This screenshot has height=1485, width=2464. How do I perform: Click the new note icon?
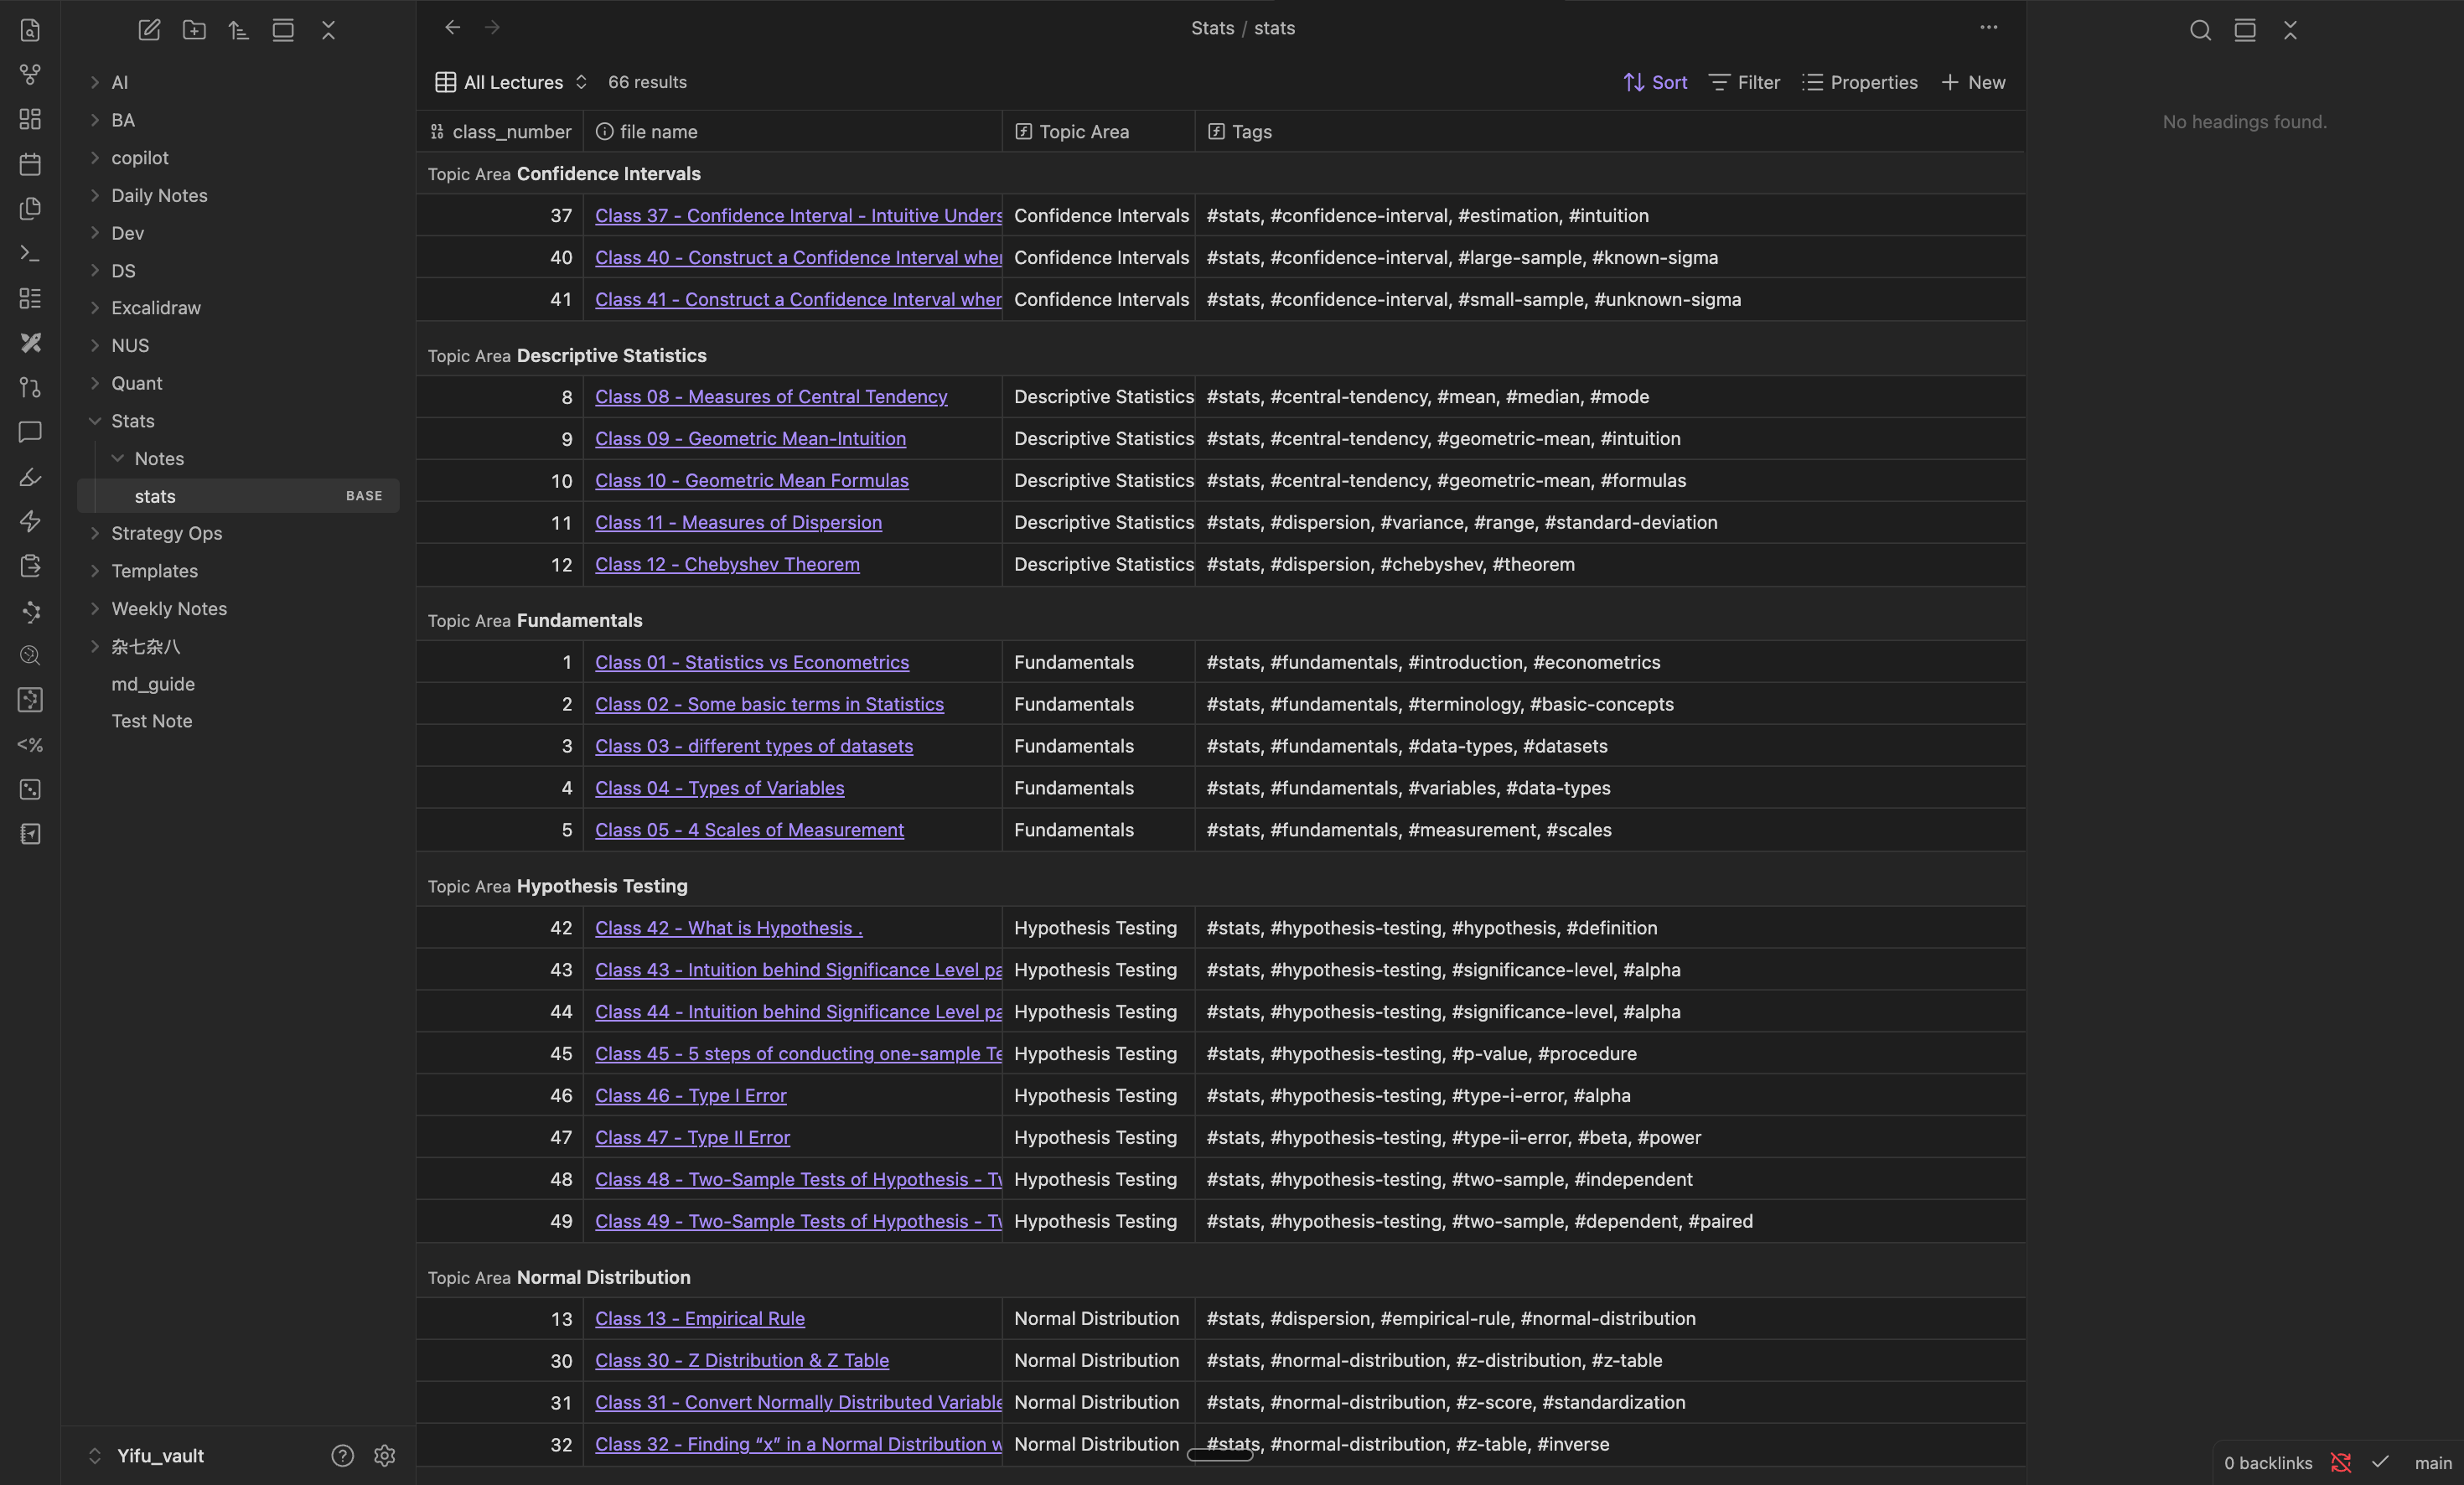[149, 30]
